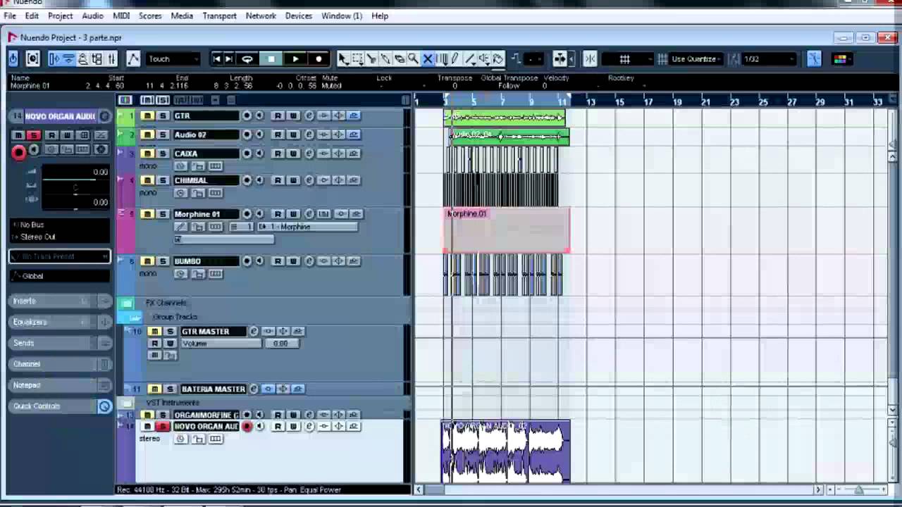This screenshot has height=507, width=902.
Task: Open Morphine 01 edit instrument button
Action: coord(323,214)
